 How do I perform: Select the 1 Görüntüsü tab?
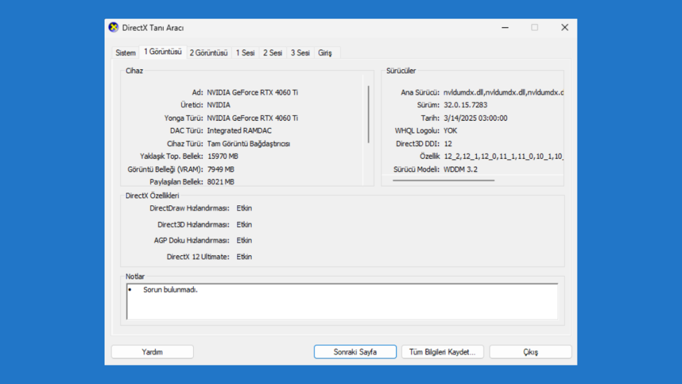[x=163, y=52]
